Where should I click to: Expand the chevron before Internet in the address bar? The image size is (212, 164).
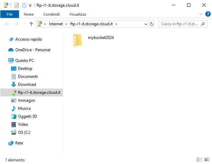coord(45,24)
